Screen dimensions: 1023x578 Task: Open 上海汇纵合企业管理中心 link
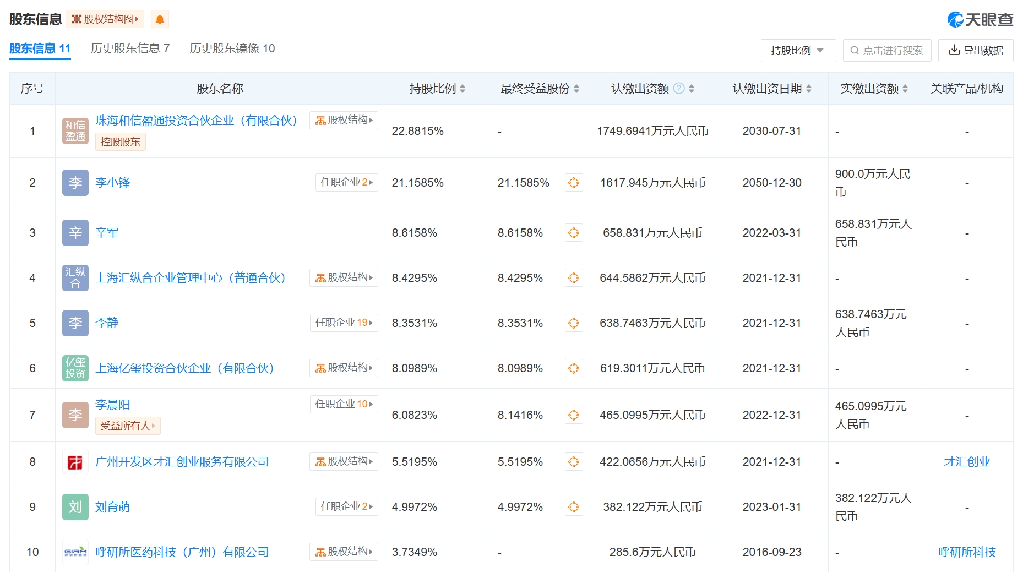coord(191,278)
